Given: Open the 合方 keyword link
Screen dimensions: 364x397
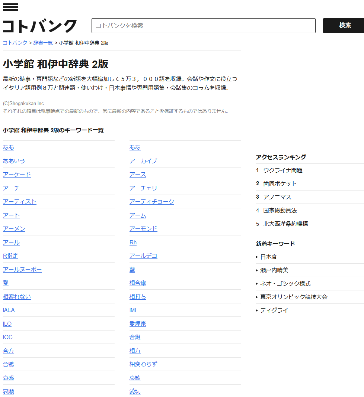Looking at the screenshot, I should 8,351.
